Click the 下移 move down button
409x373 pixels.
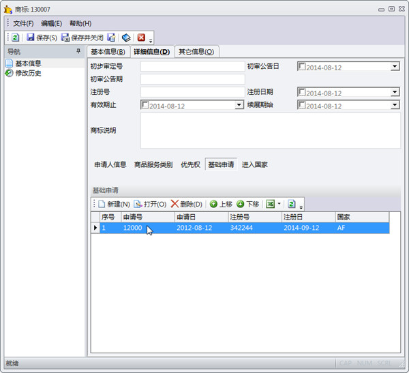248,204
